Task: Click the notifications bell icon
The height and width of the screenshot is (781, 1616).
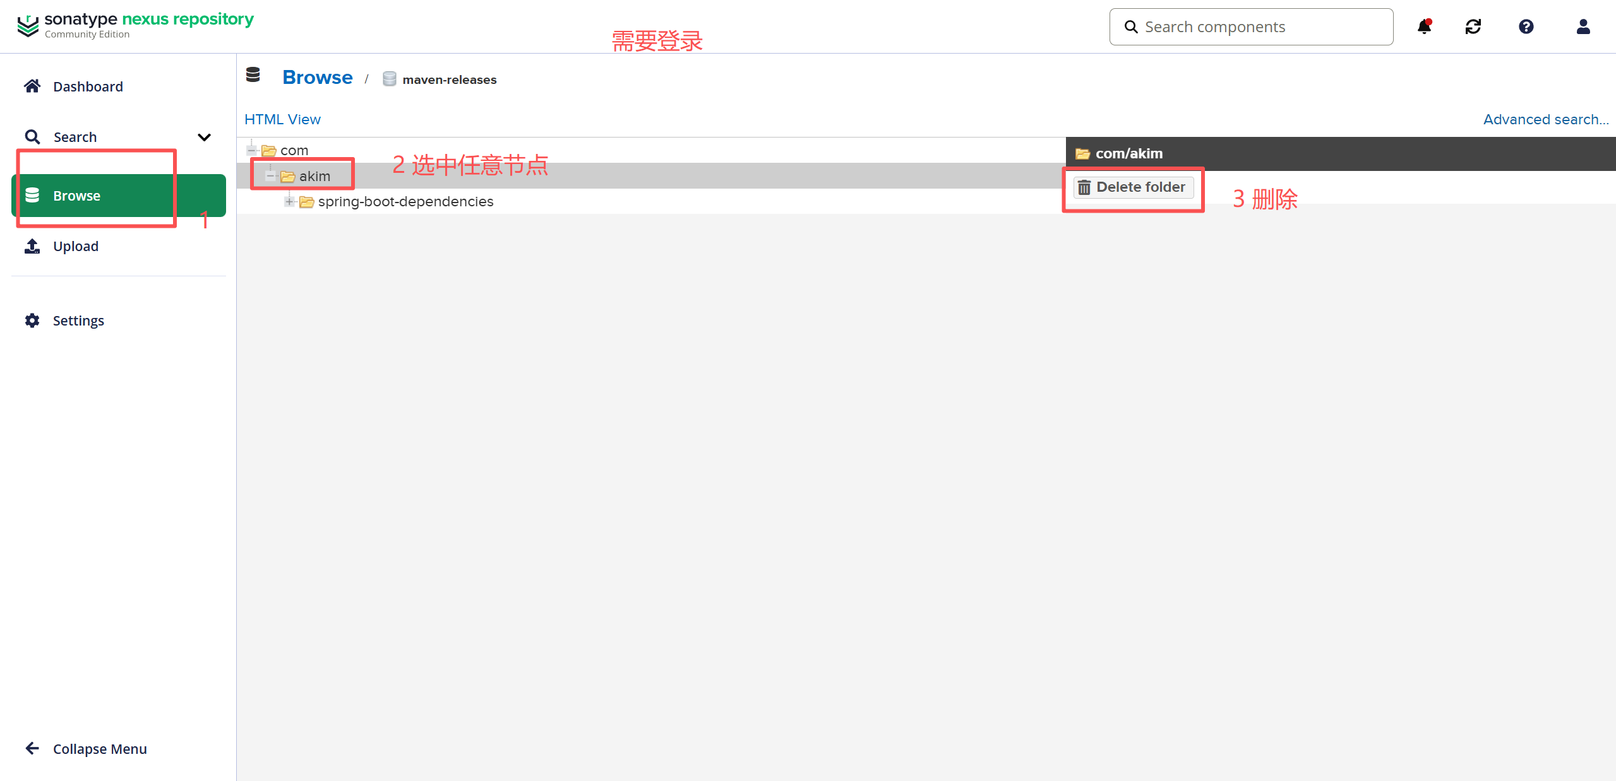Action: (1424, 26)
